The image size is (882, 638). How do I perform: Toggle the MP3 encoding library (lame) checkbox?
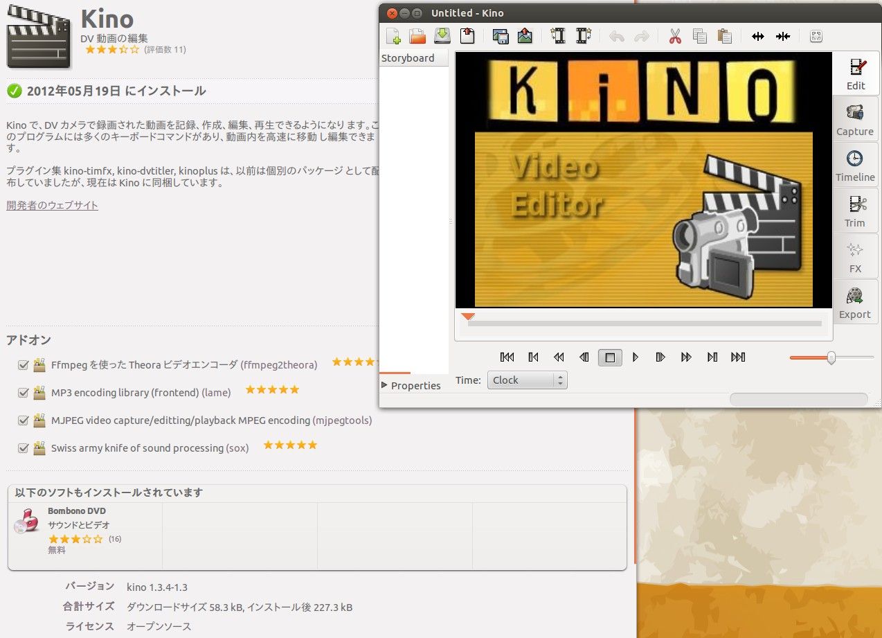(24, 393)
